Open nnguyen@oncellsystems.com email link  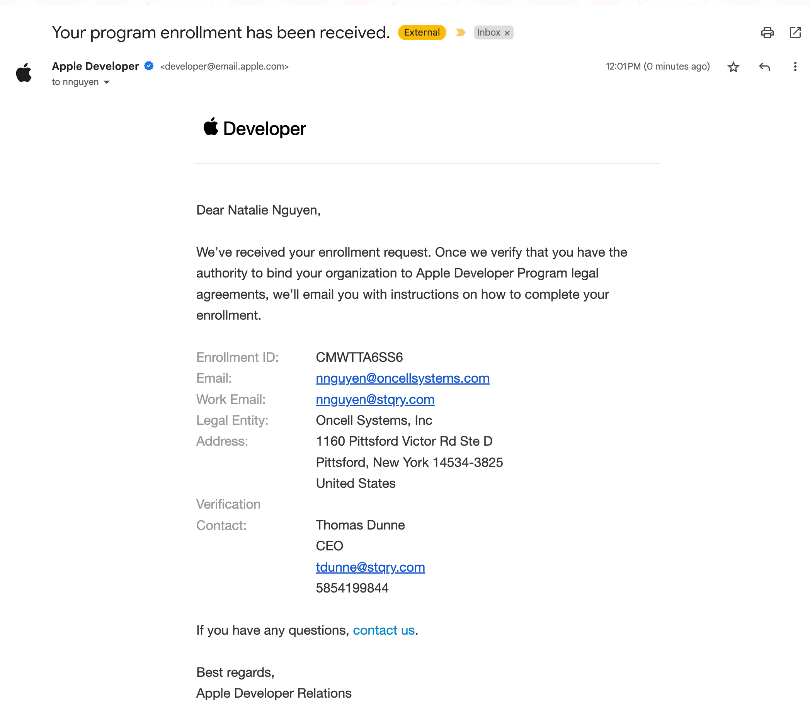point(402,378)
